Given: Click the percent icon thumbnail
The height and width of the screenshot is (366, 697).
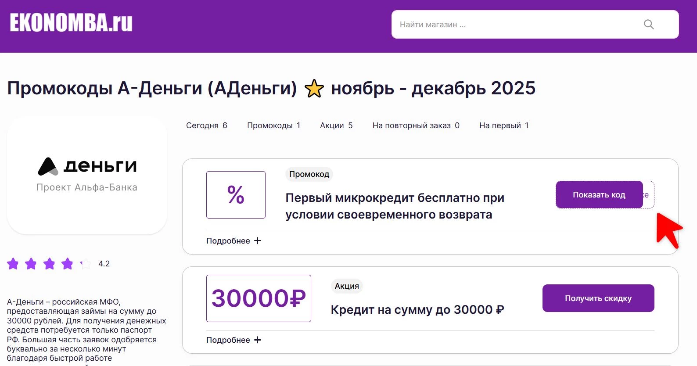Looking at the screenshot, I should click(236, 195).
